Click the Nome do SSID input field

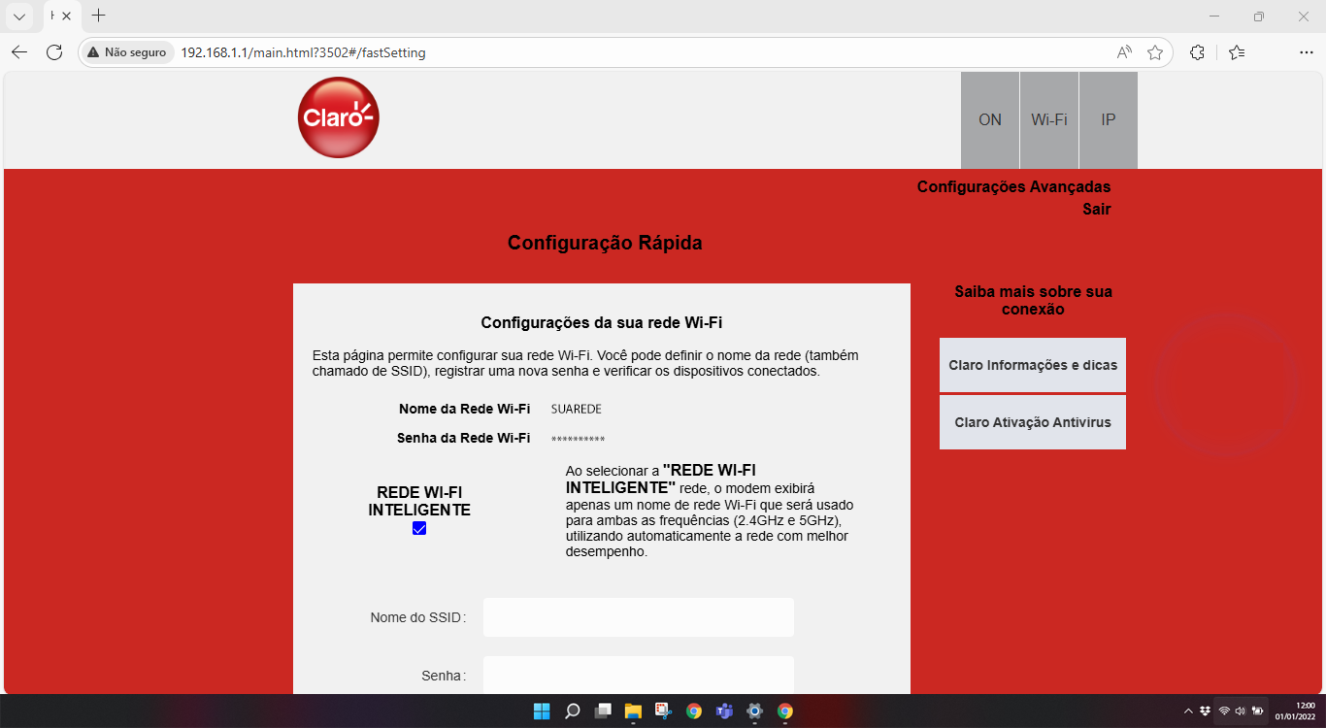tap(638, 617)
